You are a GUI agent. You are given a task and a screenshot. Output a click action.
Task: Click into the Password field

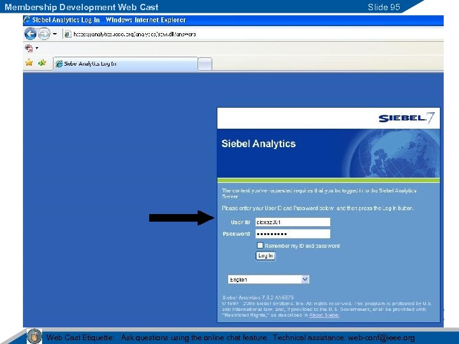tap(293, 234)
